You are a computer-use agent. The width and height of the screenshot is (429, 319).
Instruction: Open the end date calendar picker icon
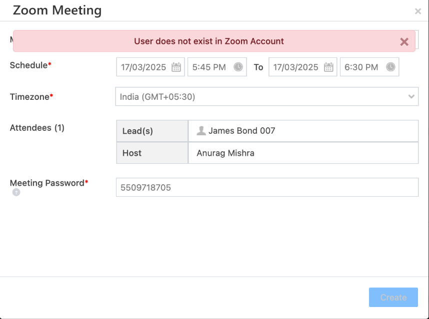point(328,67)
